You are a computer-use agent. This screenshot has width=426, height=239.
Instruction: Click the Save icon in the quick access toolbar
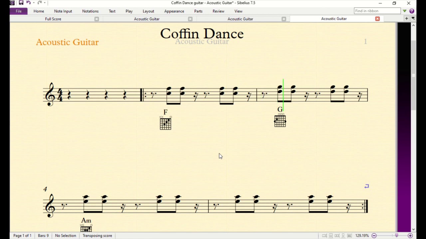(x=21, y=3)
